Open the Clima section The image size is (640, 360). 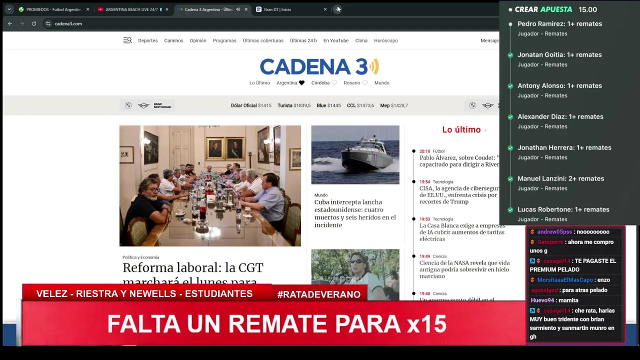[x=361, y=40]
